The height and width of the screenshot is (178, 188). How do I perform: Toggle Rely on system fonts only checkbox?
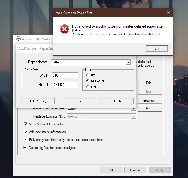coord(25,139)
